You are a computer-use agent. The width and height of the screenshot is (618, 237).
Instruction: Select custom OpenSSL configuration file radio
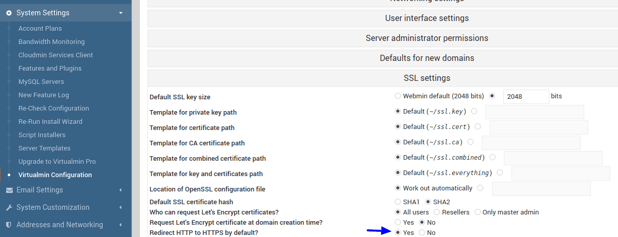point(480,188)
